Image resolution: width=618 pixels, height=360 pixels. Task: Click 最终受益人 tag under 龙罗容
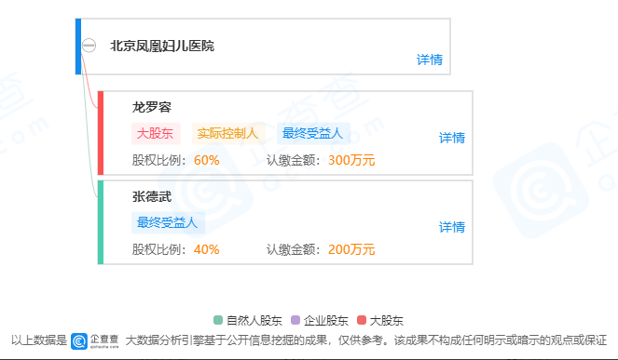pos(313,133)
